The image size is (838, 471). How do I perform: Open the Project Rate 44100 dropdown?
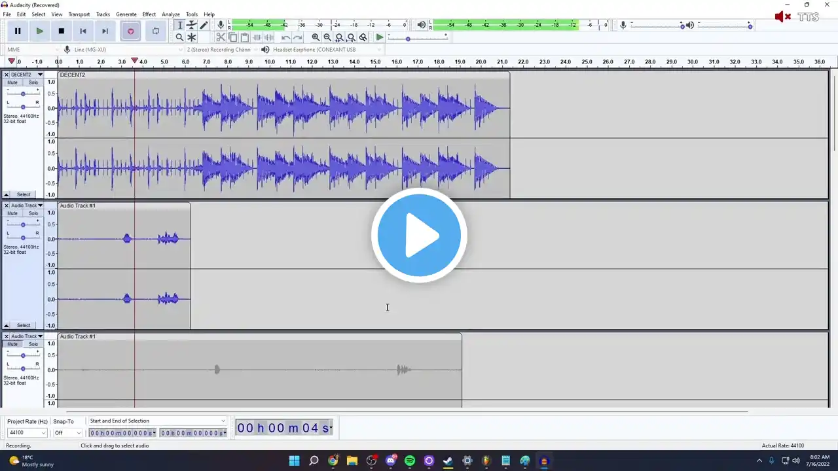pyautogui.click(x=27, y=432)
